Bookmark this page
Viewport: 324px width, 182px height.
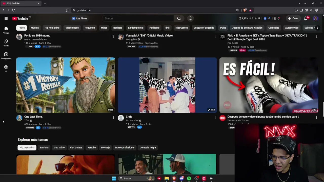point(67,10)
